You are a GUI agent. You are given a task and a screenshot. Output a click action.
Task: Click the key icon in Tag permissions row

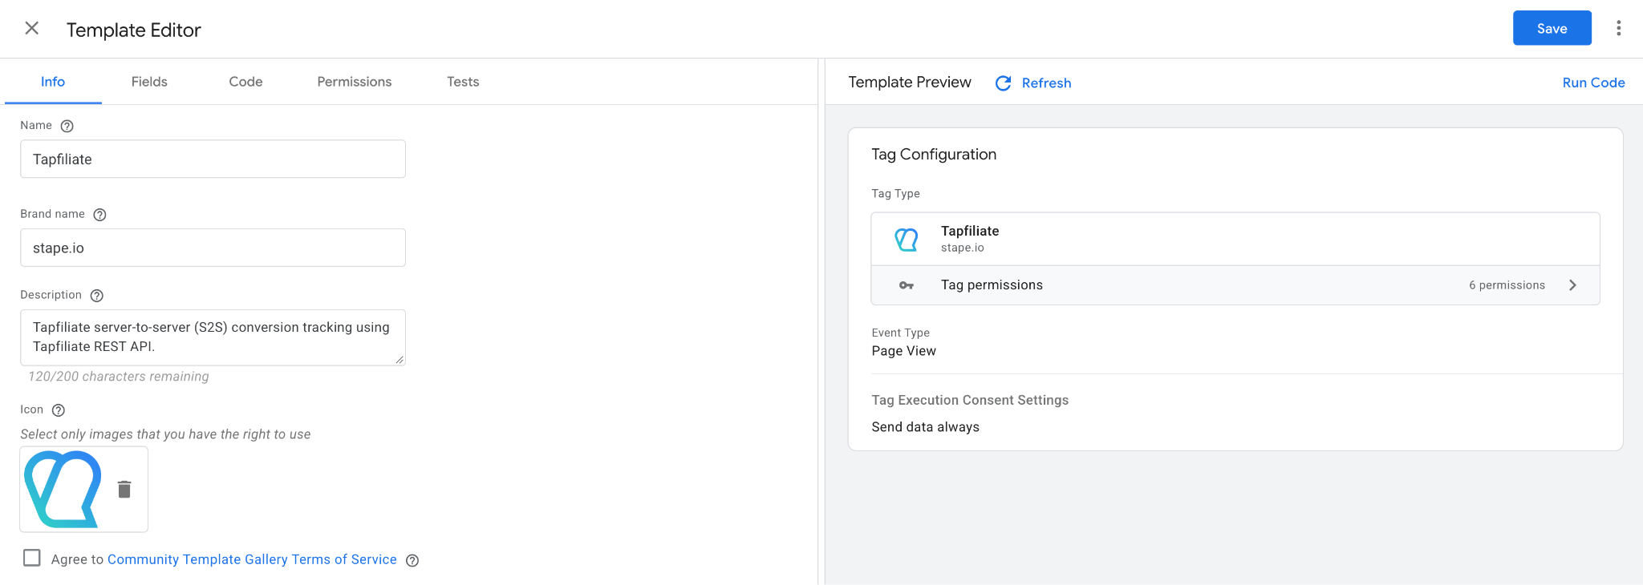pyautogui.click(x=907, y=285)
